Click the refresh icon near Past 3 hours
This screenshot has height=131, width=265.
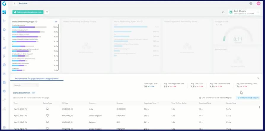[223, 12]
